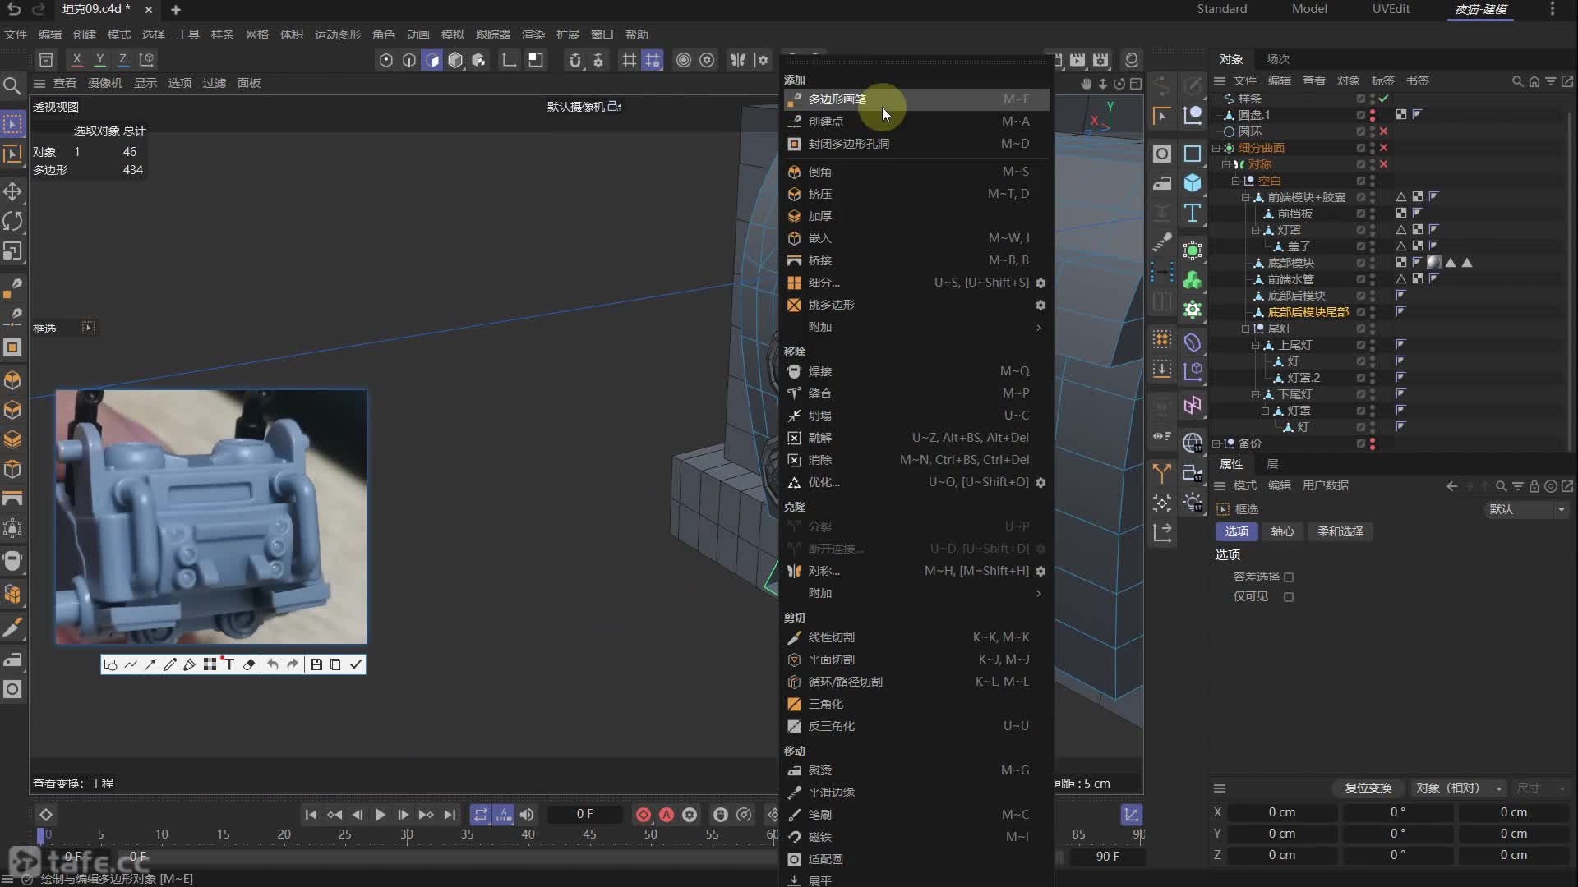This screenshot has width=1578, height=887.
Task: Toggle the sound speaker button in timeline
Action: click(x=527, y=814)
